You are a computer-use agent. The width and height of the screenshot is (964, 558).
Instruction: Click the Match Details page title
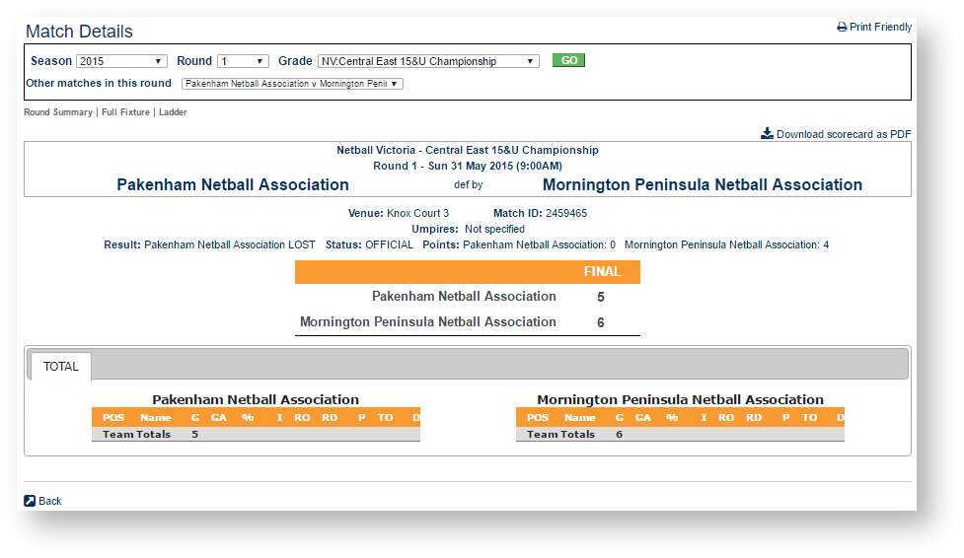point(79,32)
